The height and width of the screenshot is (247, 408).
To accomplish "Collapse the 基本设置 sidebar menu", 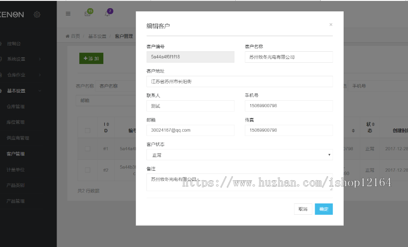I will [21, 91].
